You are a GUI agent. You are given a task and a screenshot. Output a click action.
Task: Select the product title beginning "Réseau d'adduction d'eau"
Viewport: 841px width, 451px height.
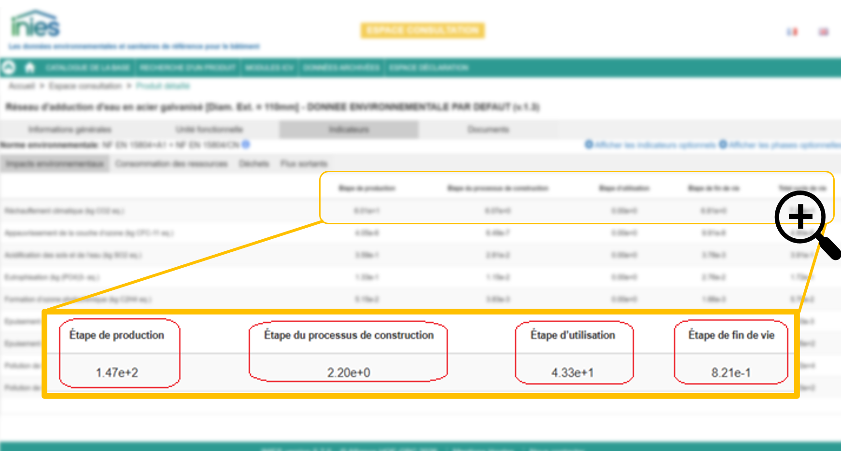(x=272, y=107)
